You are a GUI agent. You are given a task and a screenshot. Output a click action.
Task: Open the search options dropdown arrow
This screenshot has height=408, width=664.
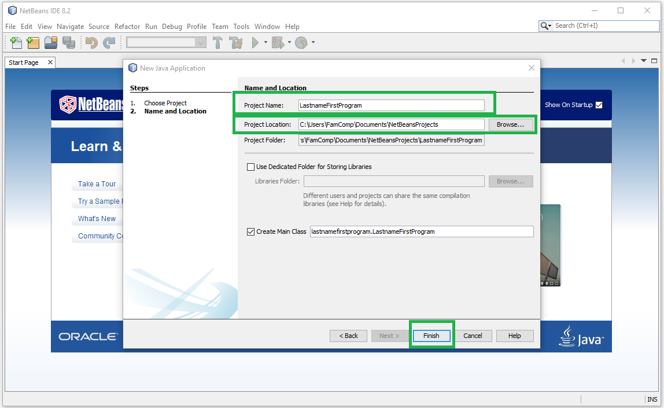(549, 26)
